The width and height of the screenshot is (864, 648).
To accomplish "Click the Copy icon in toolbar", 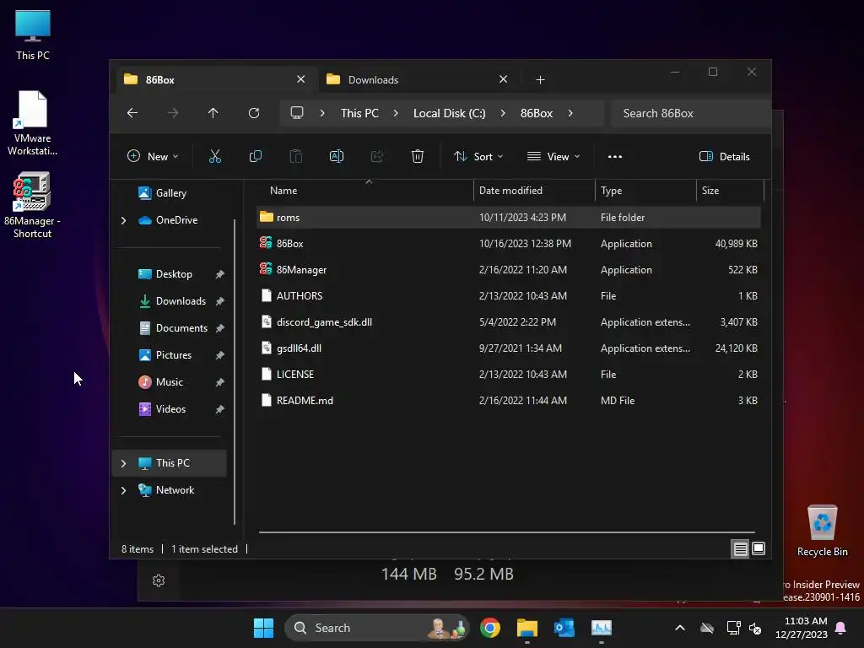I will click(255, 156).
